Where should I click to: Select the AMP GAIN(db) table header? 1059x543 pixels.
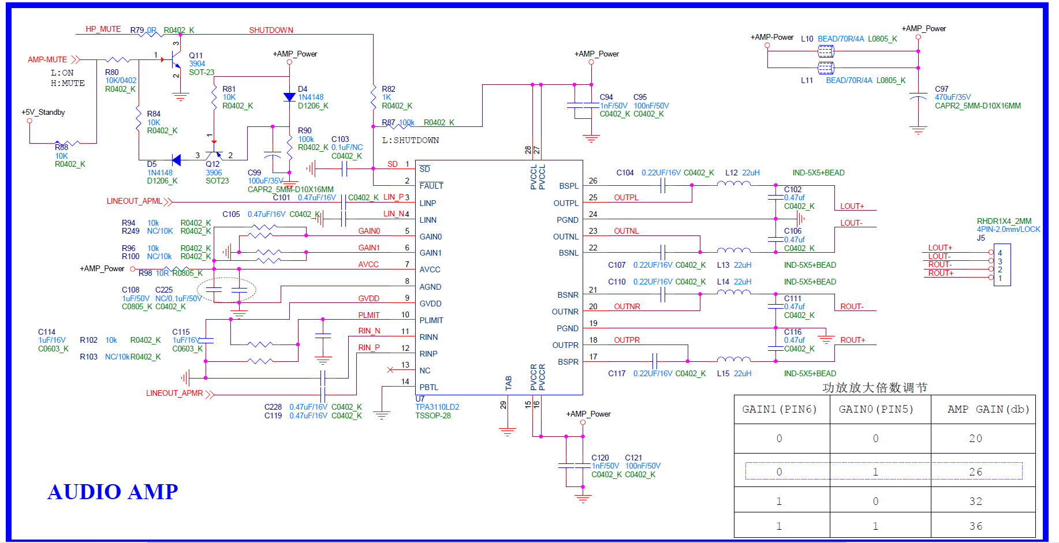pyautogui.click(x=989, y=409)
